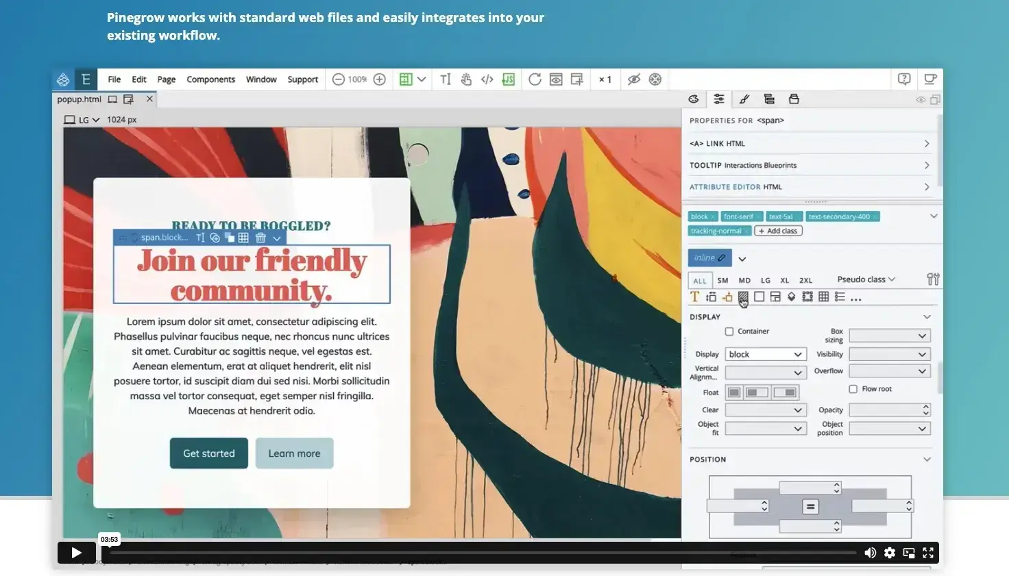This screenshot has height=576, width=1009.
Task: Collapse the DISPLAY section
Action: pos(927,317)
